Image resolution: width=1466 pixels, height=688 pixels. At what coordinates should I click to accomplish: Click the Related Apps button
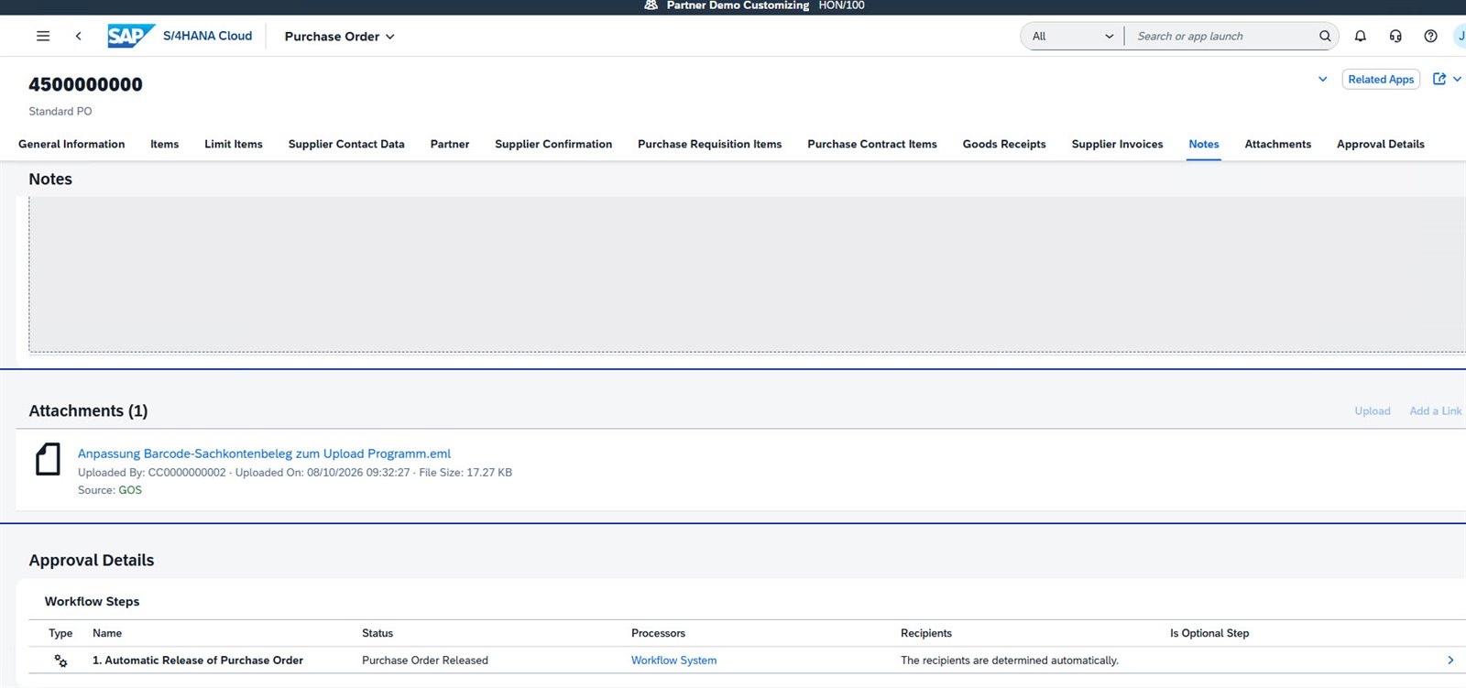point(1381,80)
